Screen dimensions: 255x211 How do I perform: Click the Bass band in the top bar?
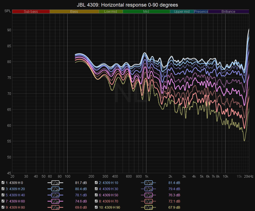tap(74, 12)
